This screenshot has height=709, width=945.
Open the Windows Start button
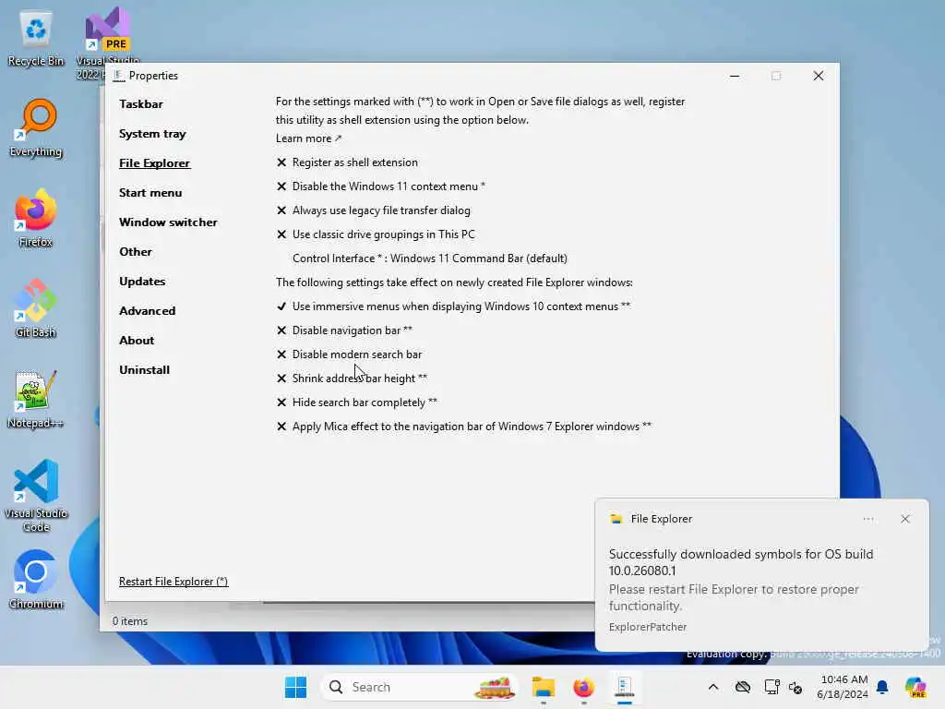295,687
